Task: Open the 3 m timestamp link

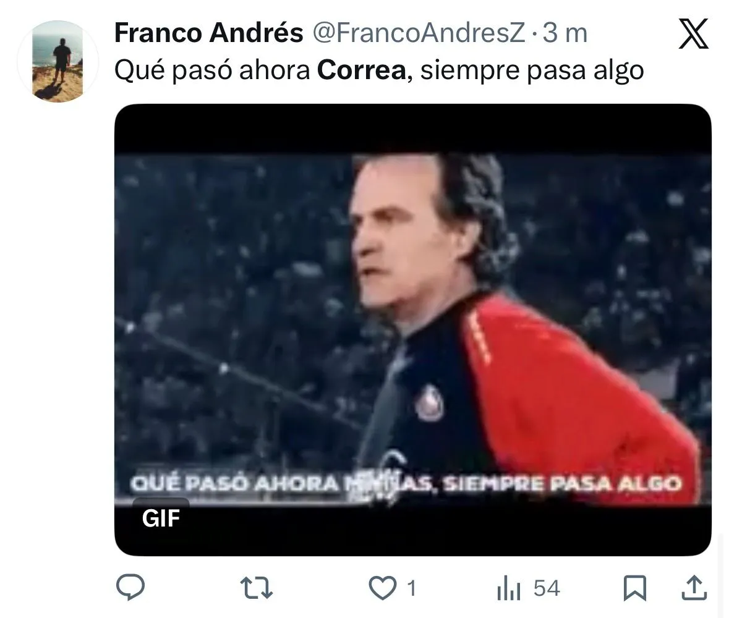Action: (x=565, y=33)
